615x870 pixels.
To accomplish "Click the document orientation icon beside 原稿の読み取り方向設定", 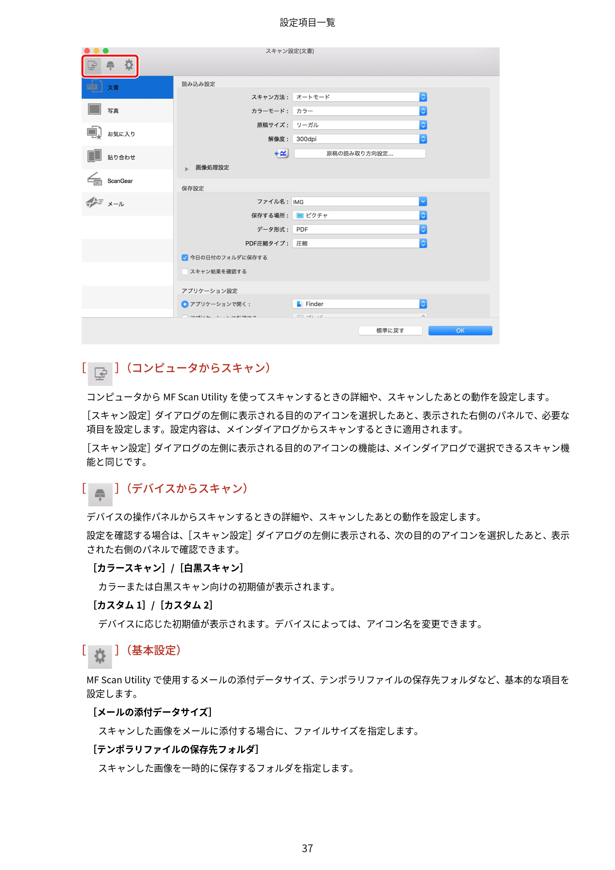I will [x=282, y=153].
